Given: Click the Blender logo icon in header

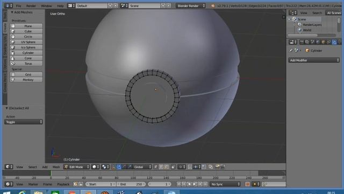Looking at the screenshot, I should [213, 6].
